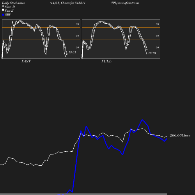Viewport: 195px width, 195px height.
Task: Click the 50 axis label in FULL chart
Action: (158, 36)
